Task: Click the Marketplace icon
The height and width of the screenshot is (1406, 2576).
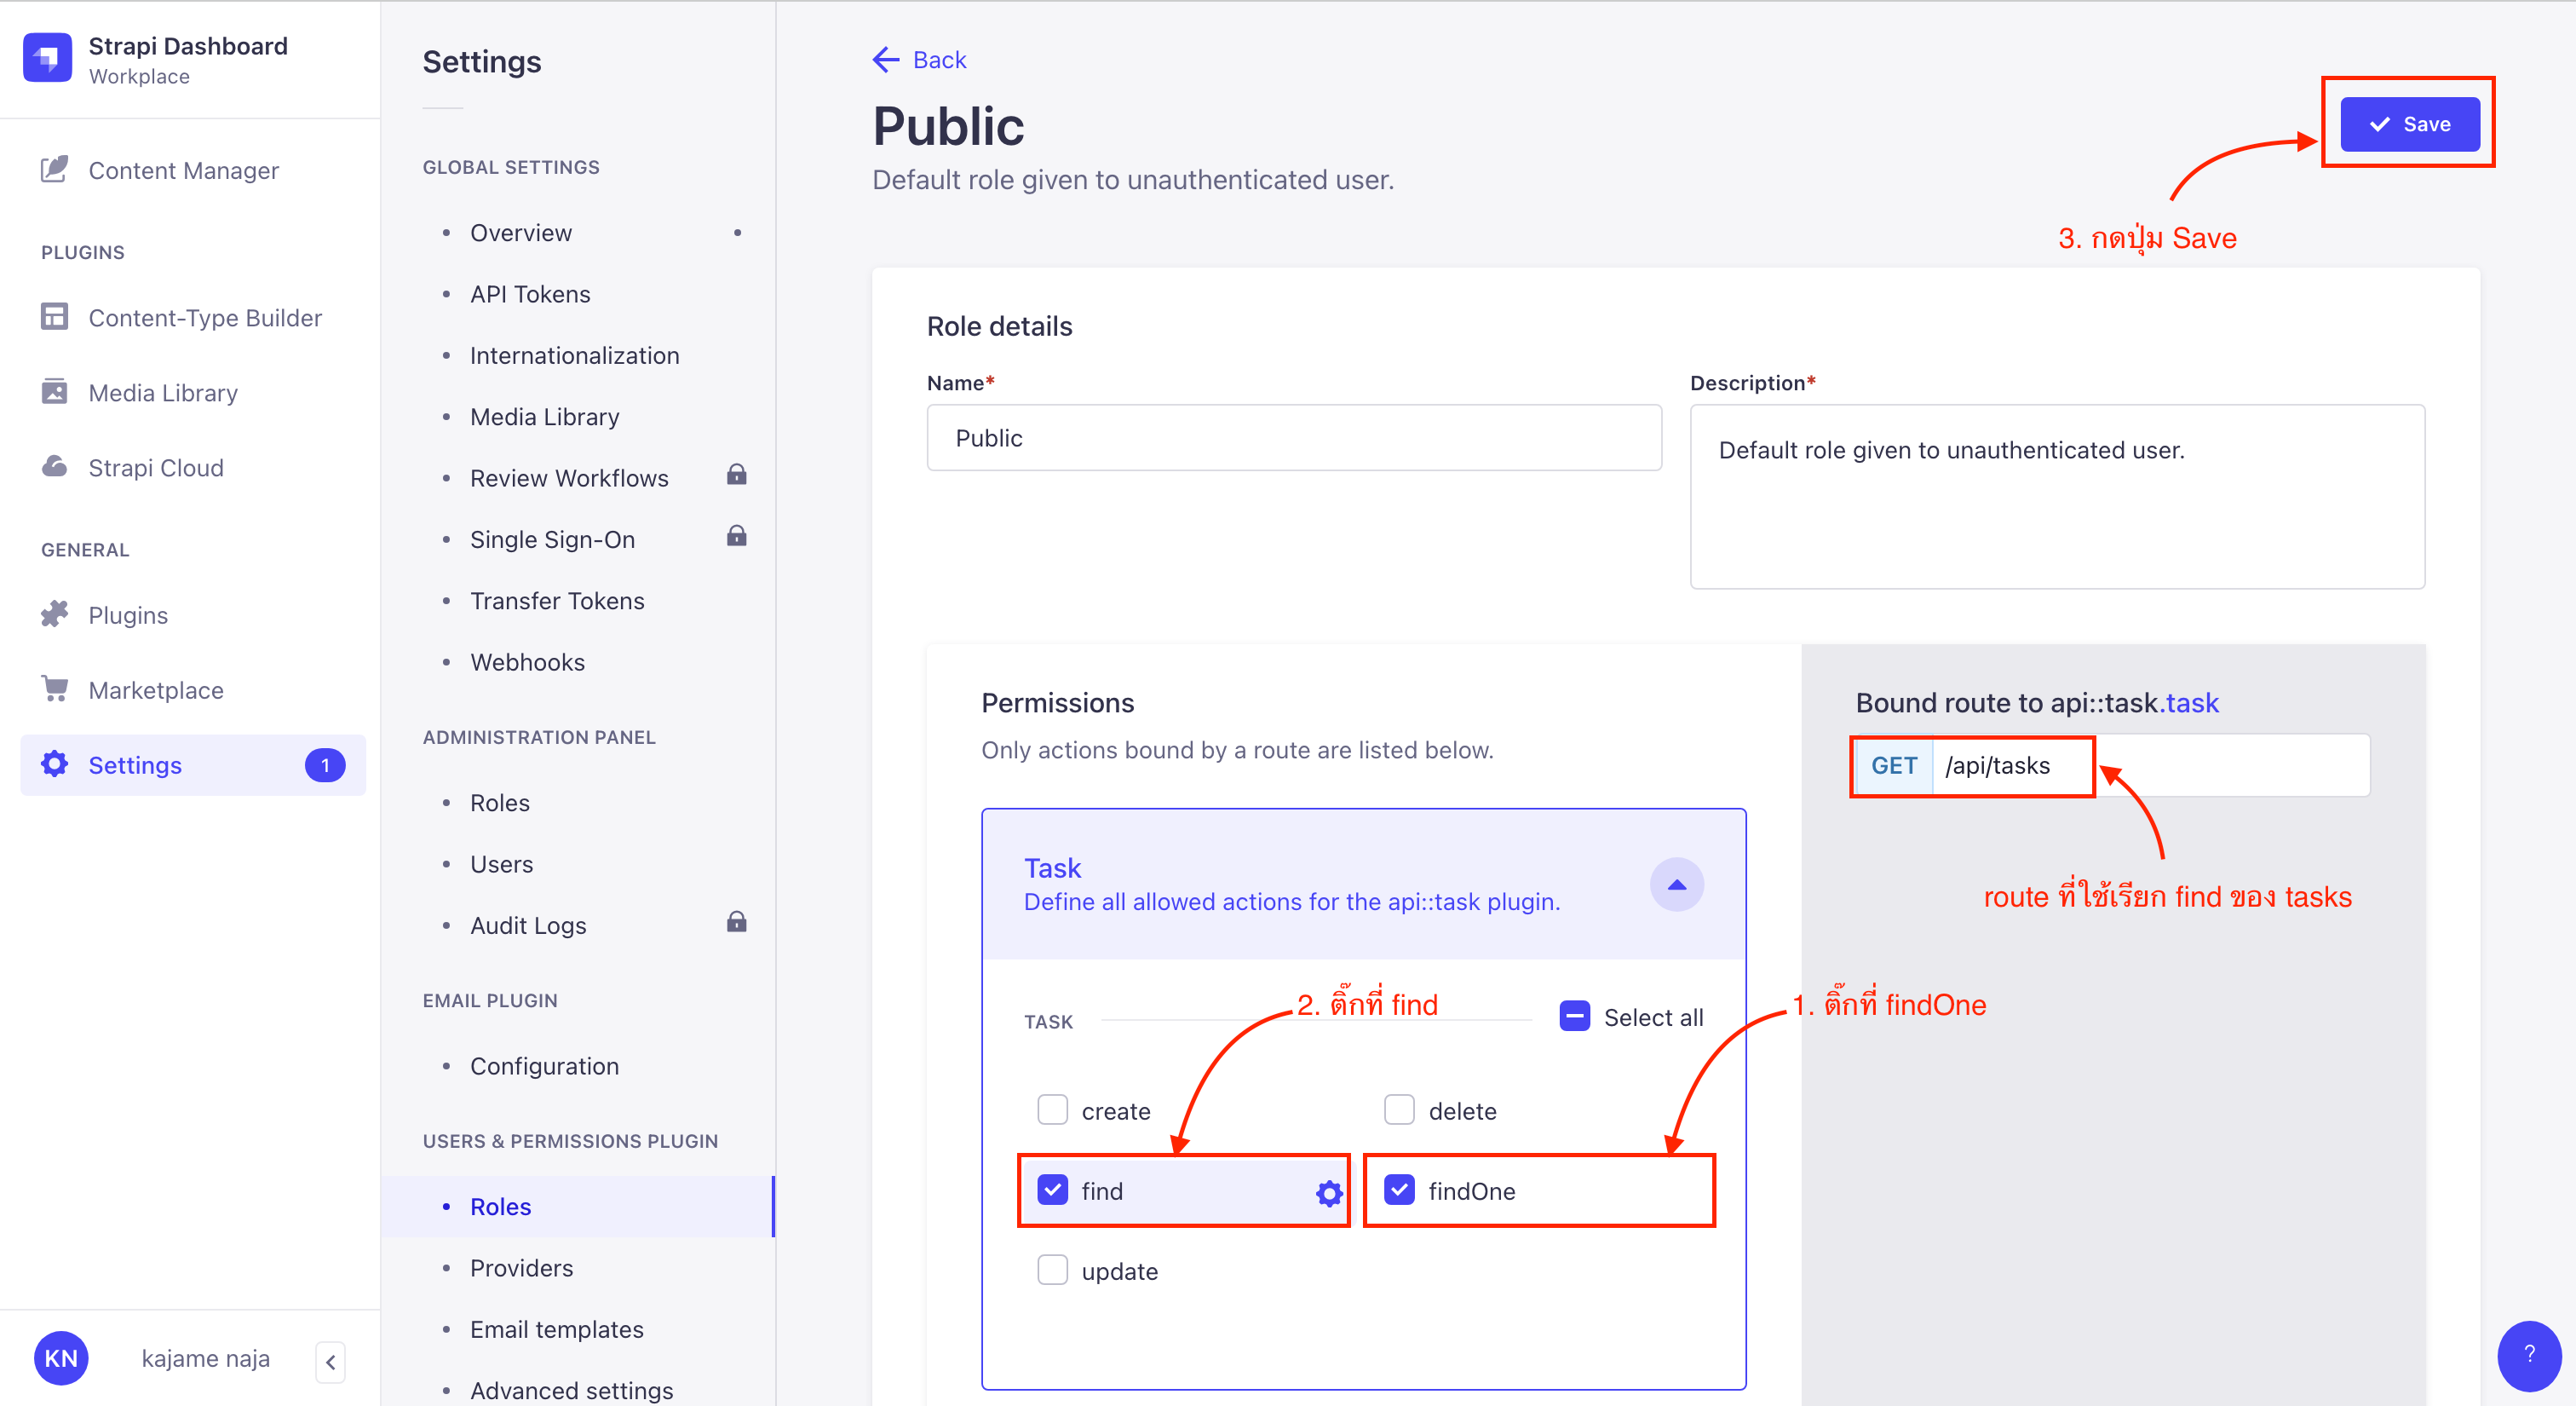Action: coord(54,689)
